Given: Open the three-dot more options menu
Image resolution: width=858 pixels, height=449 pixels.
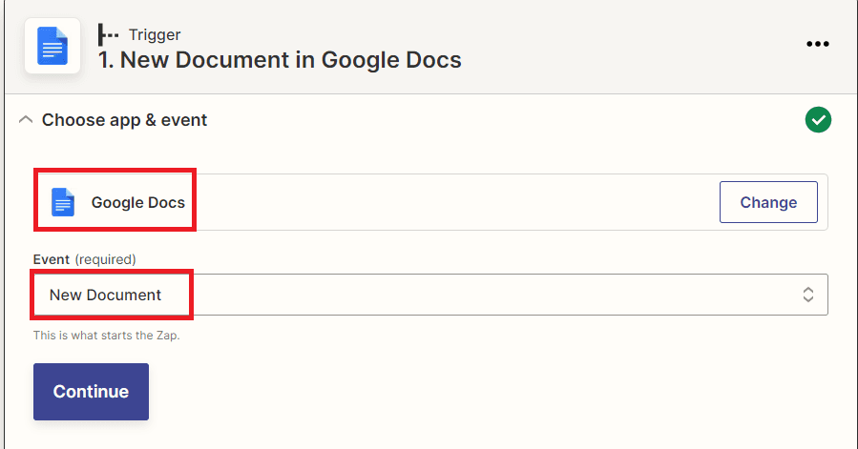Looking at the screenshot, I should click(819, 44).
